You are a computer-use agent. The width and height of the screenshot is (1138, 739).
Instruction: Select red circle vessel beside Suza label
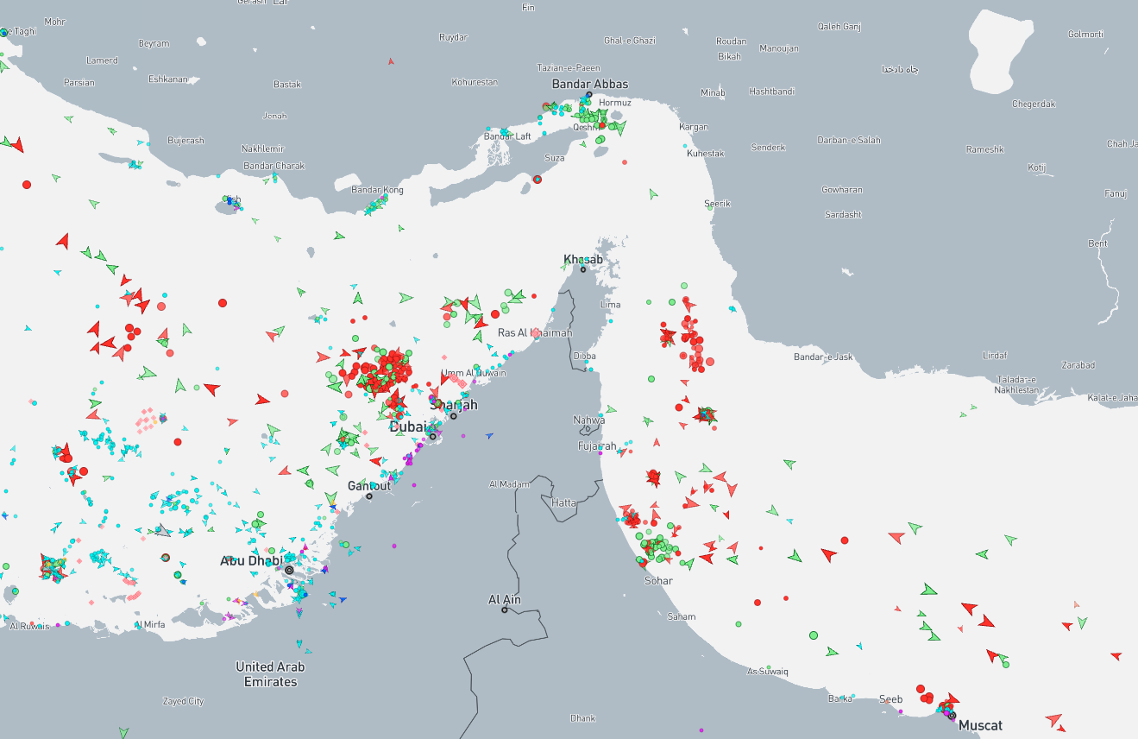538,179
